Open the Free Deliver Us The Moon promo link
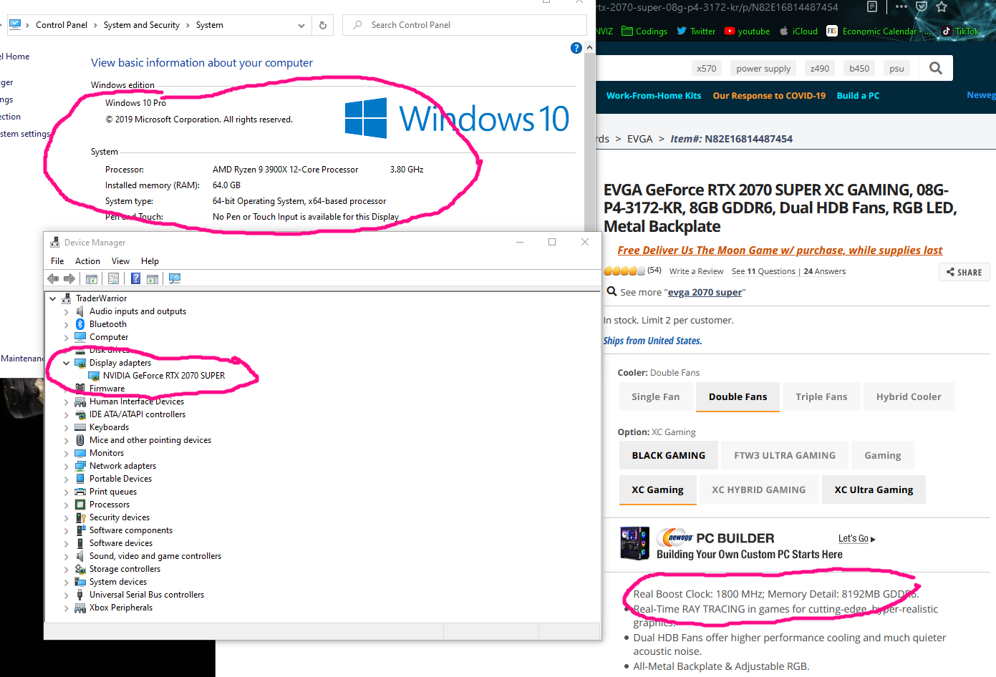The width and height of the screenshot is (996, 677). (780, 250)
